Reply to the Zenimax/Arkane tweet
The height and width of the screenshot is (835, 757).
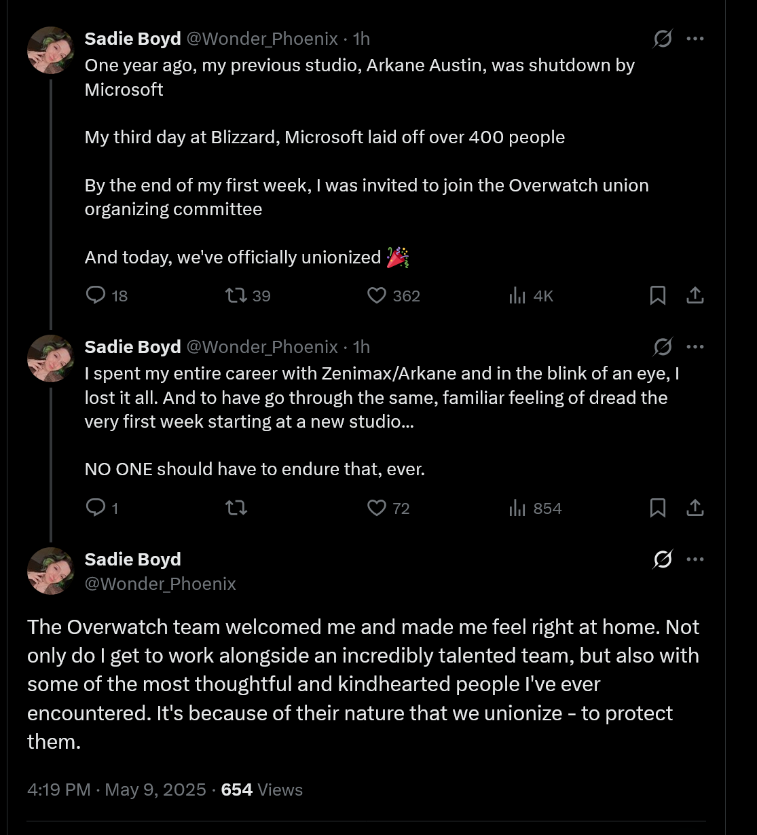(96, 508)
